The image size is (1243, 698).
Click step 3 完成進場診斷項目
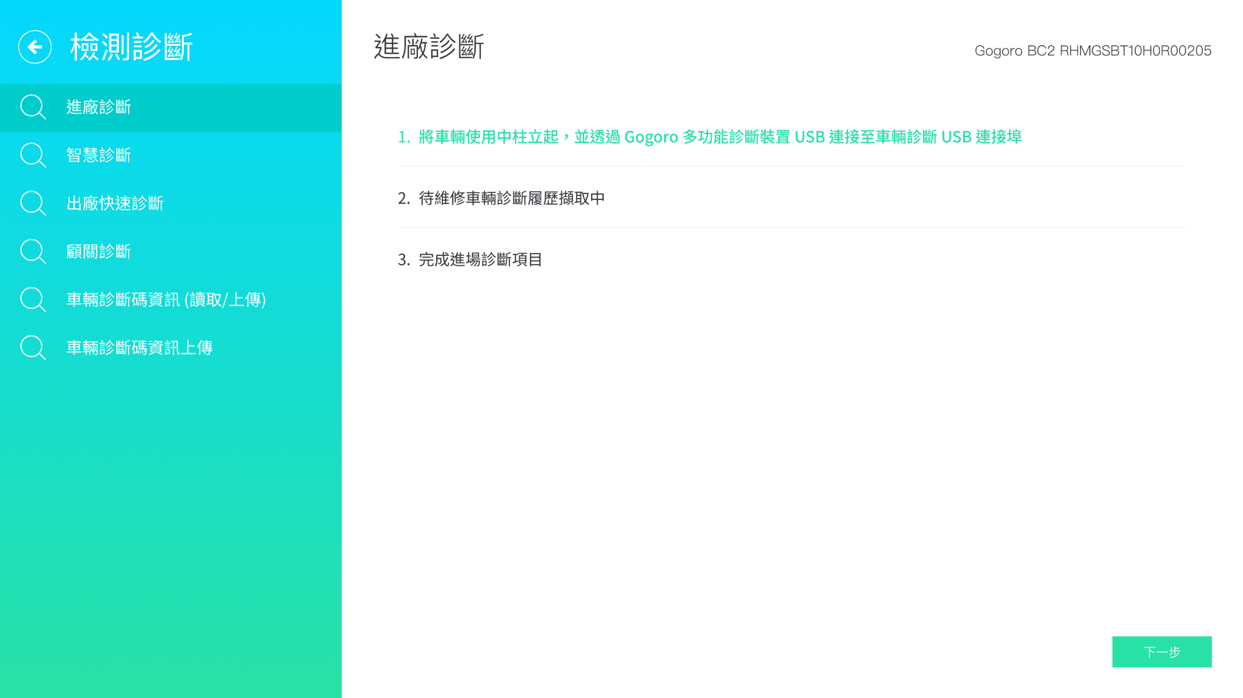pyautogui.click(x=470, y=259)
